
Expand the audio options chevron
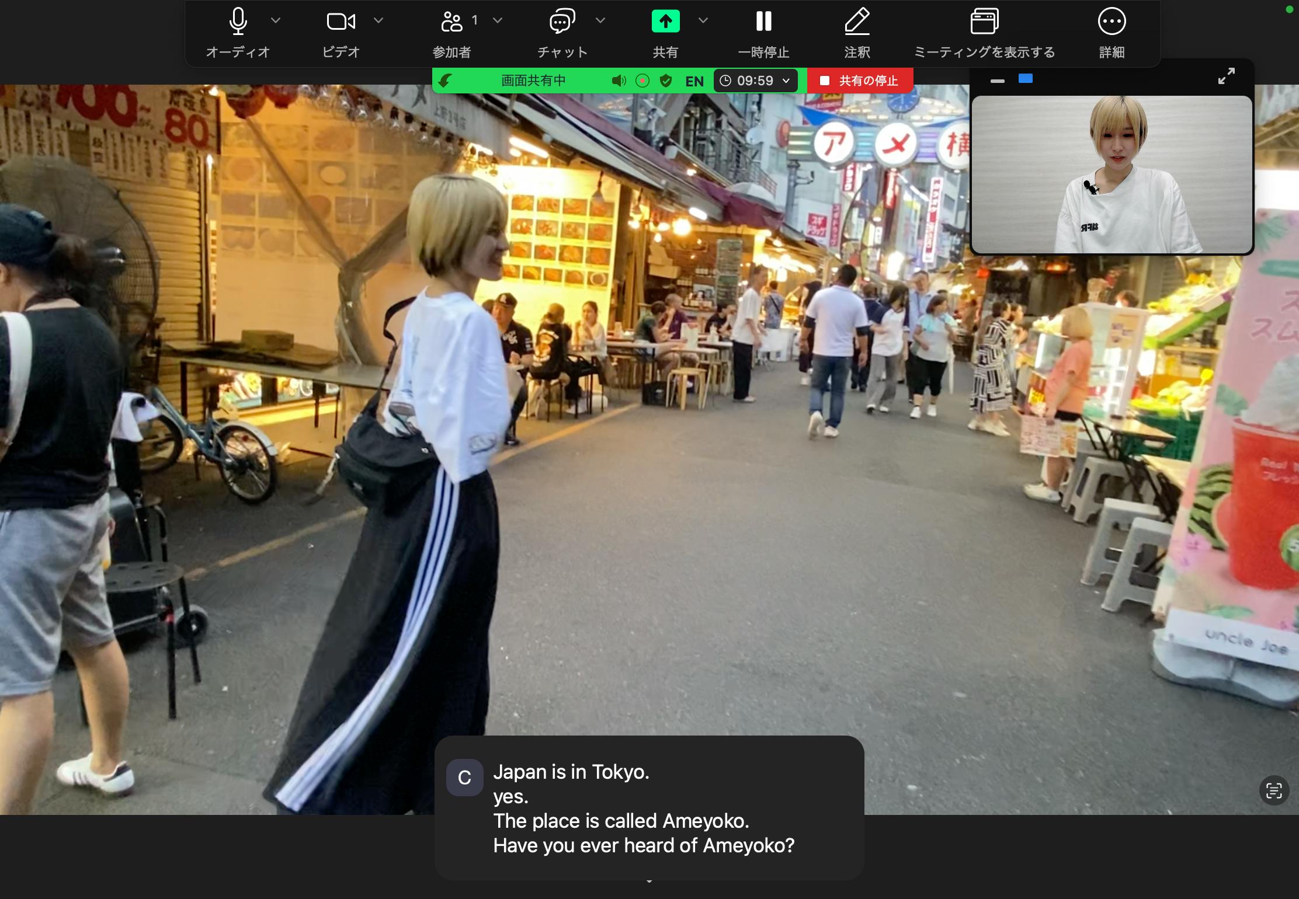(x=276, y=20)
